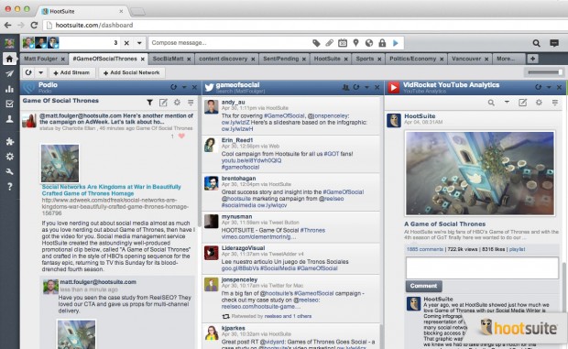Open the conversations speech bubble icon
This screenshot has height=349, width=568.
pos(554,43)
